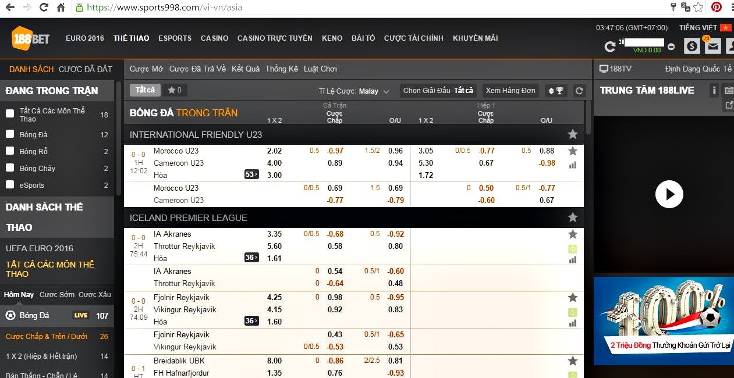
Task: Check the Bóng Đá in-play filter
Action: 10,134
